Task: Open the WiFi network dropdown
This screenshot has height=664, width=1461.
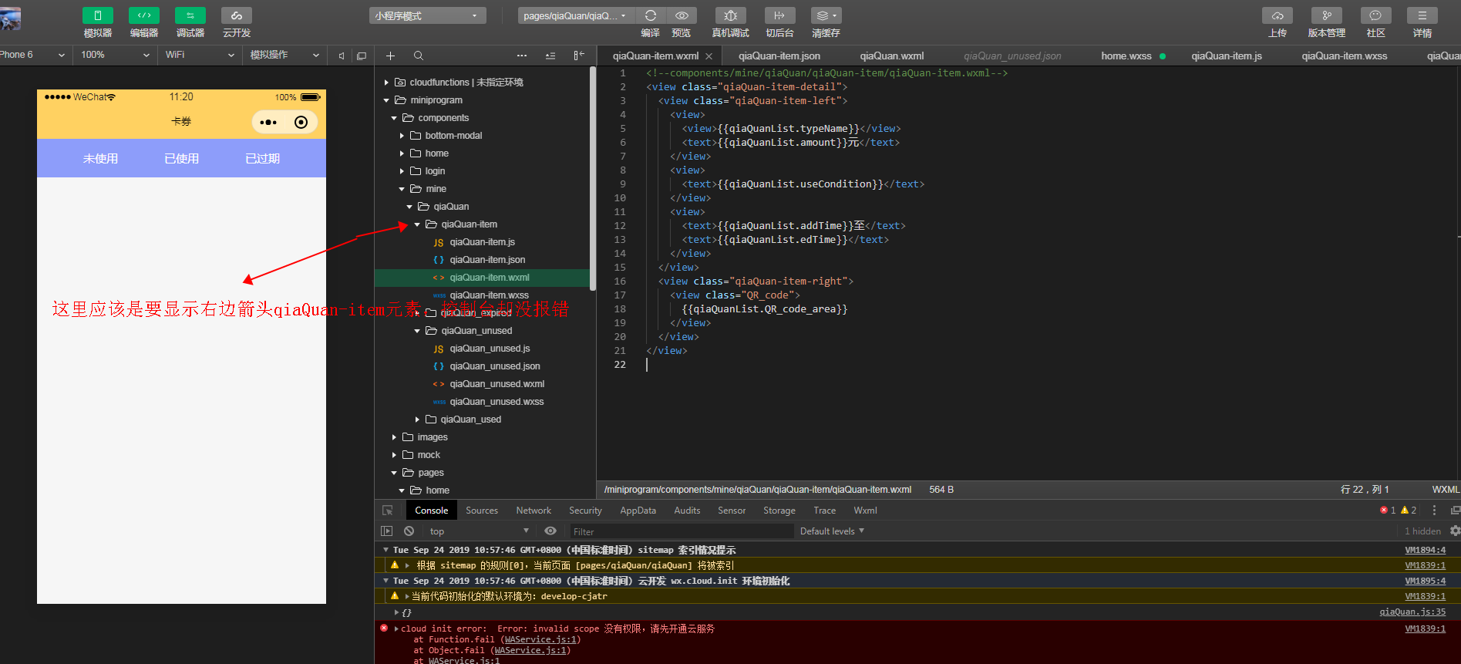Action: (x=199, y=55)
